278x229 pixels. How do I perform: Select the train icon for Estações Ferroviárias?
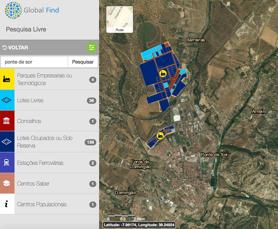coord(7,163)
